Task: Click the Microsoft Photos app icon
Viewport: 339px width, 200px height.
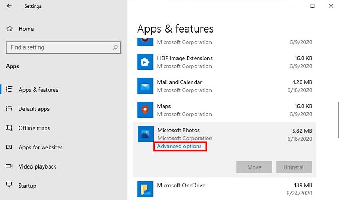Action: click(146, 134)
